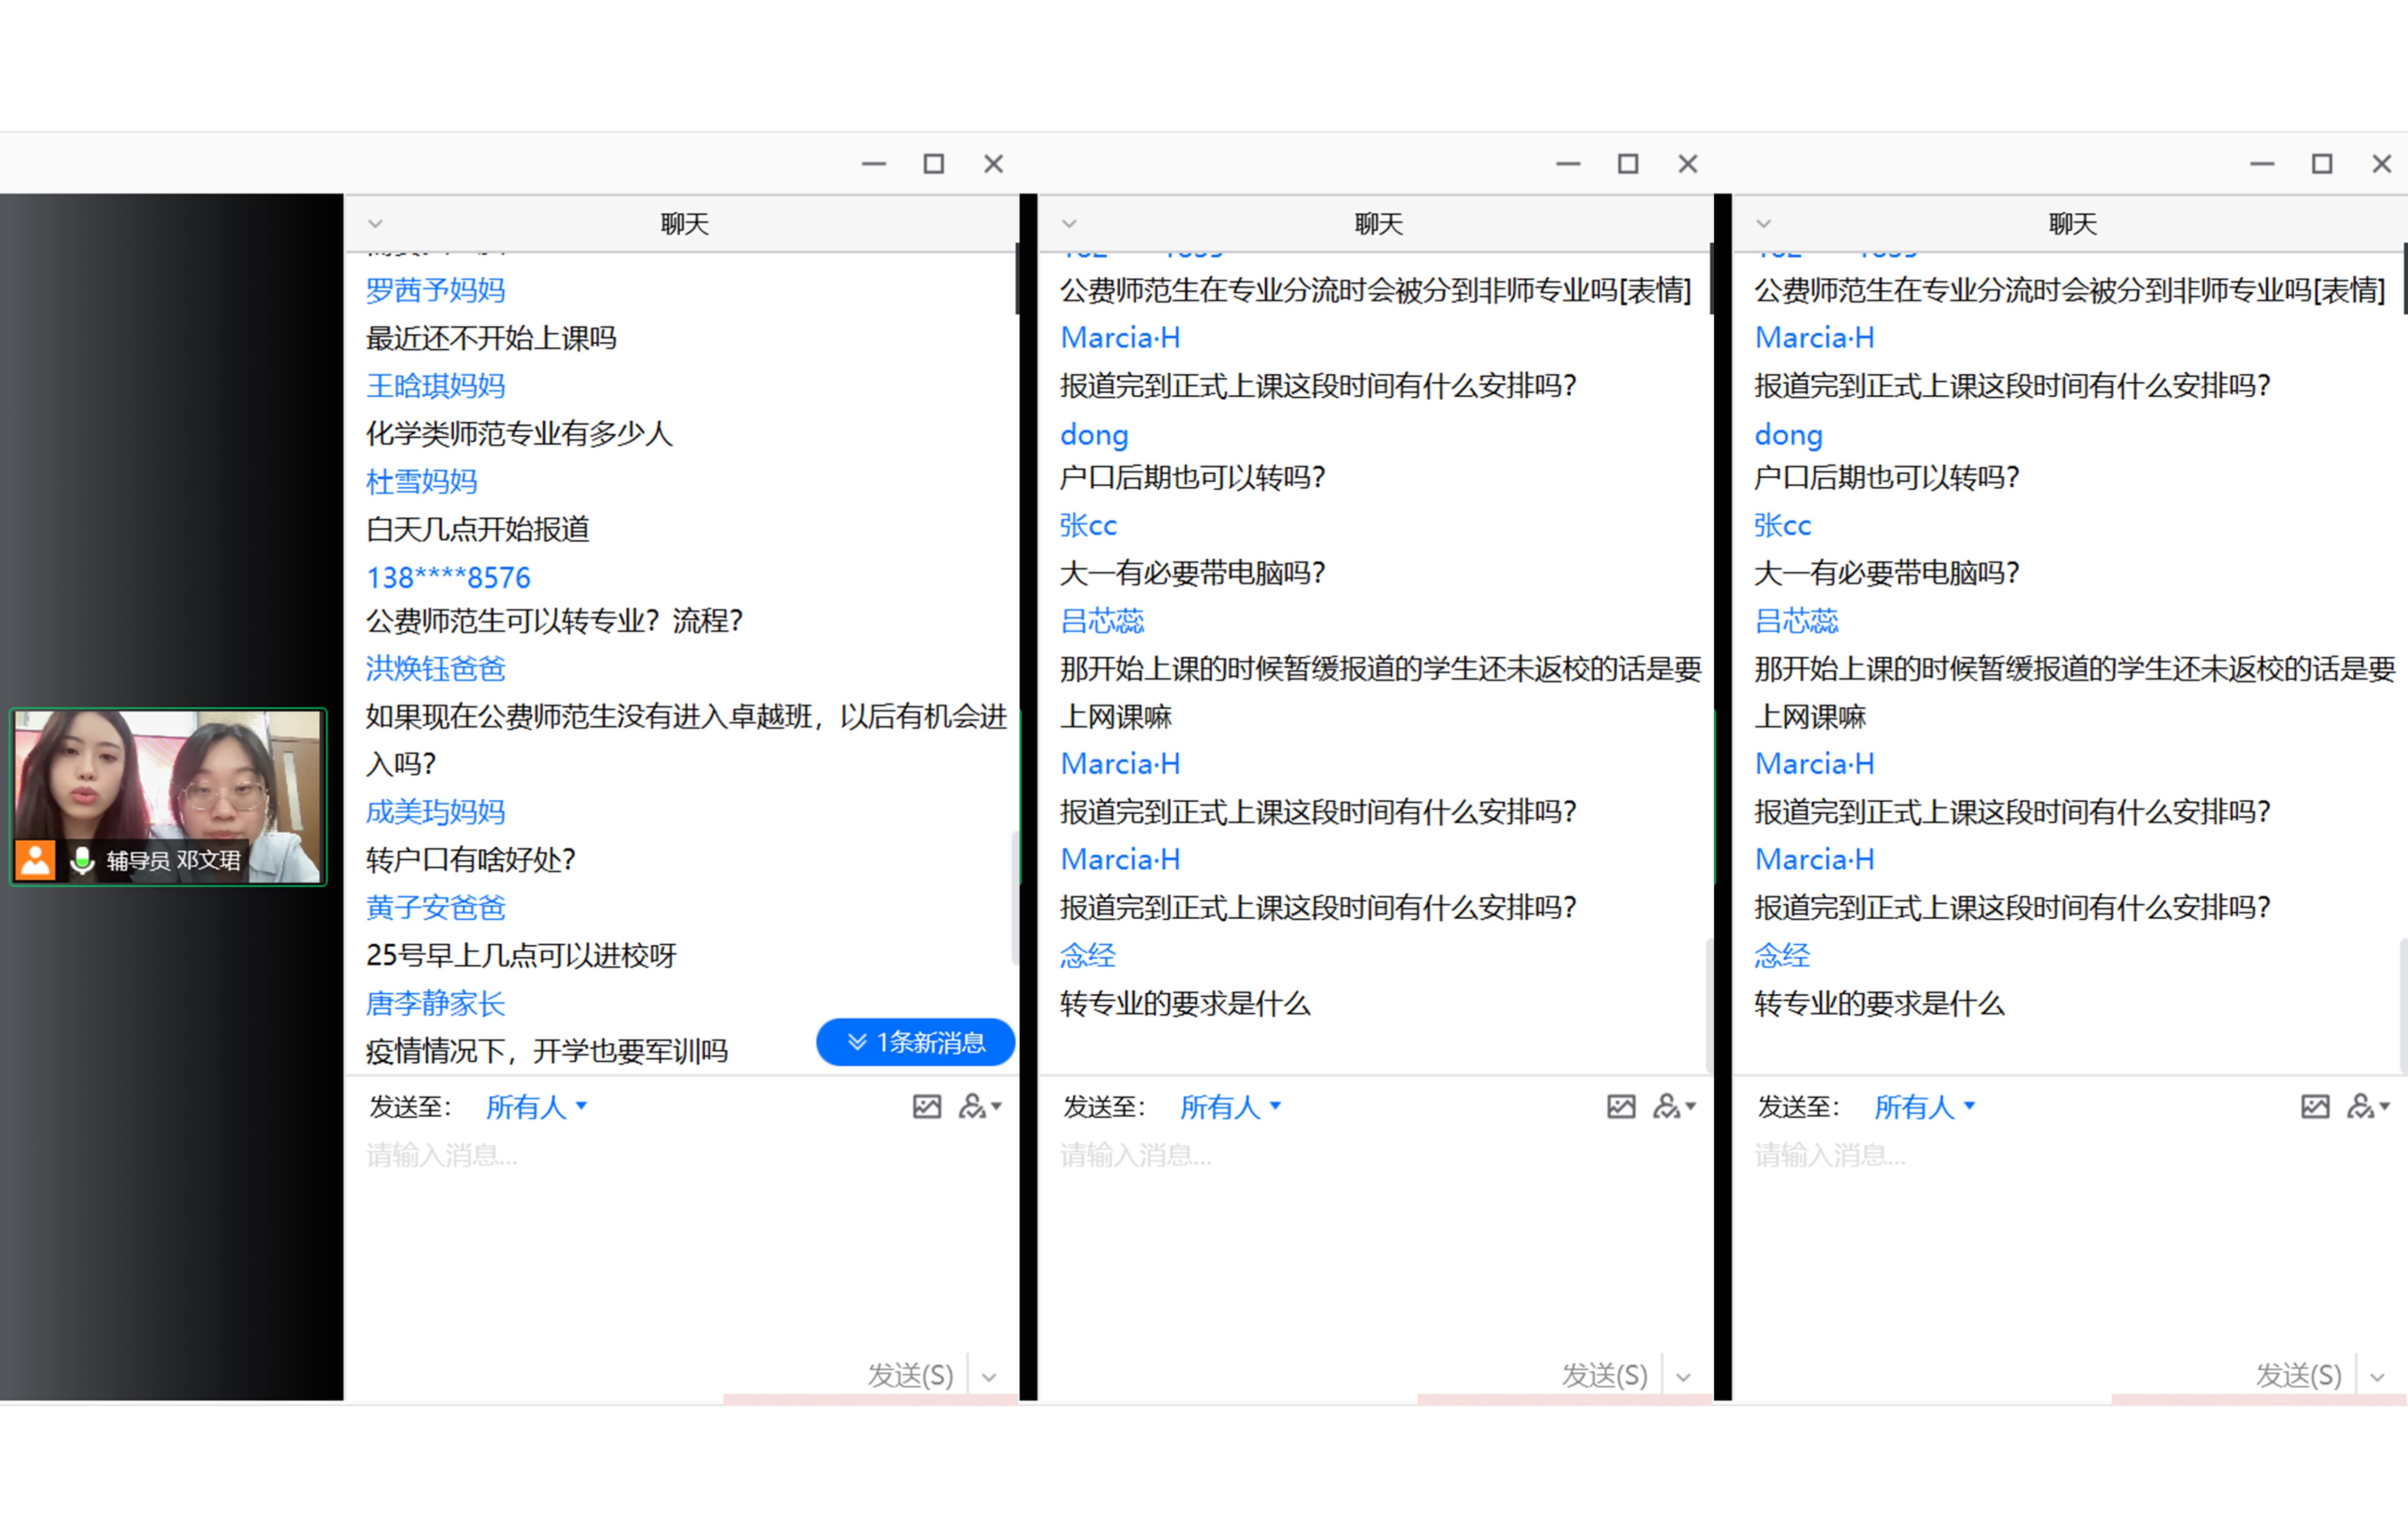2408x1537 pixels.
Task: Expand the arrow next to 发送(S) in left chat
Action: (x=989, y=1377)
